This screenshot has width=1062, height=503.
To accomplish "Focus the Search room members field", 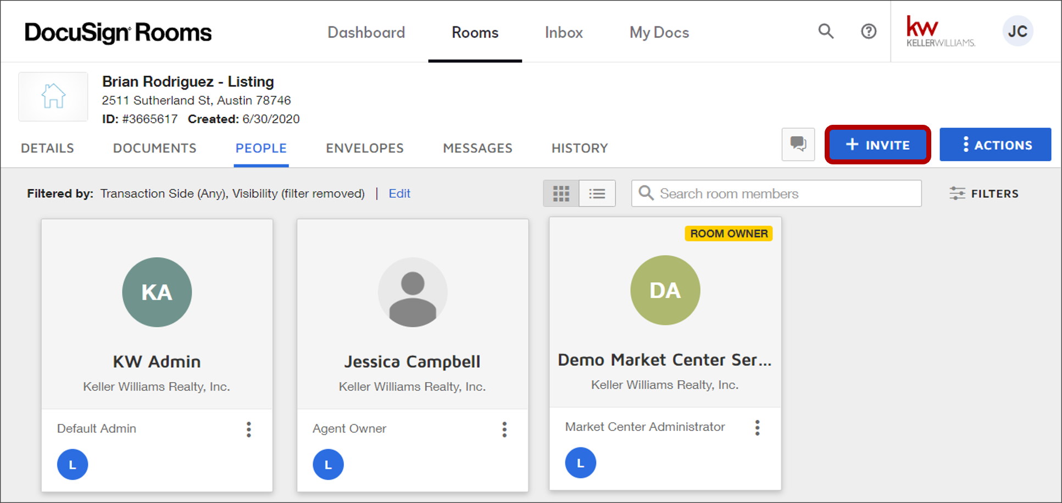I will click(776, 194).
